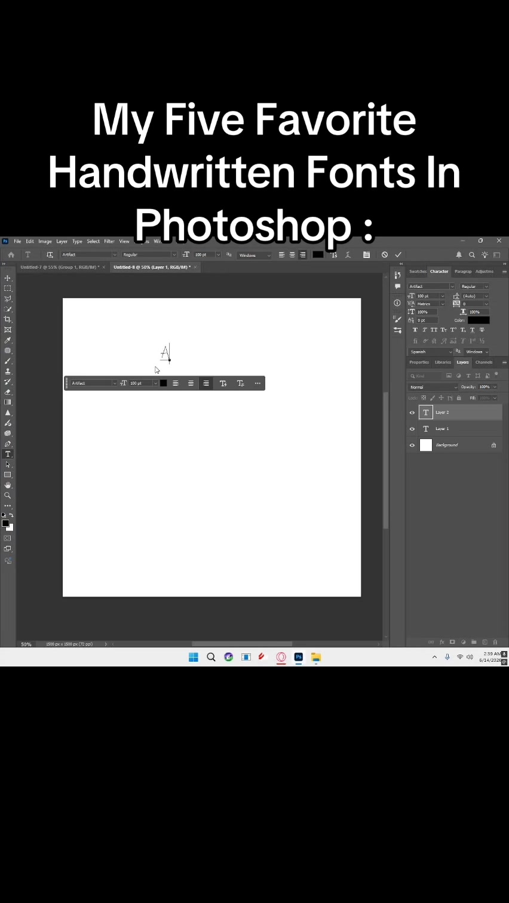
Task: Open Artifact font dropdown in Character panel
Action: click(452, 287)
